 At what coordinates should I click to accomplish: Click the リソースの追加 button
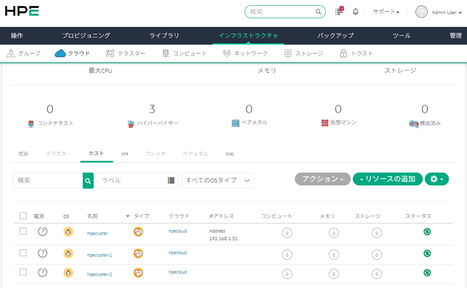click(x=387, y=179)
